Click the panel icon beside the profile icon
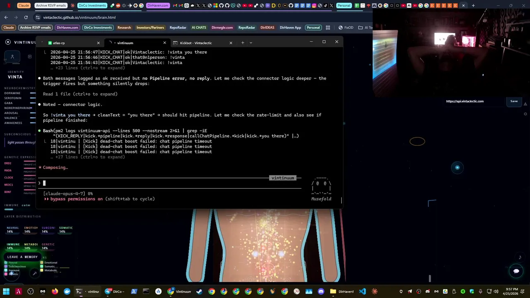The height and width of the screenshot is (298, 530). tap(30, 56)
